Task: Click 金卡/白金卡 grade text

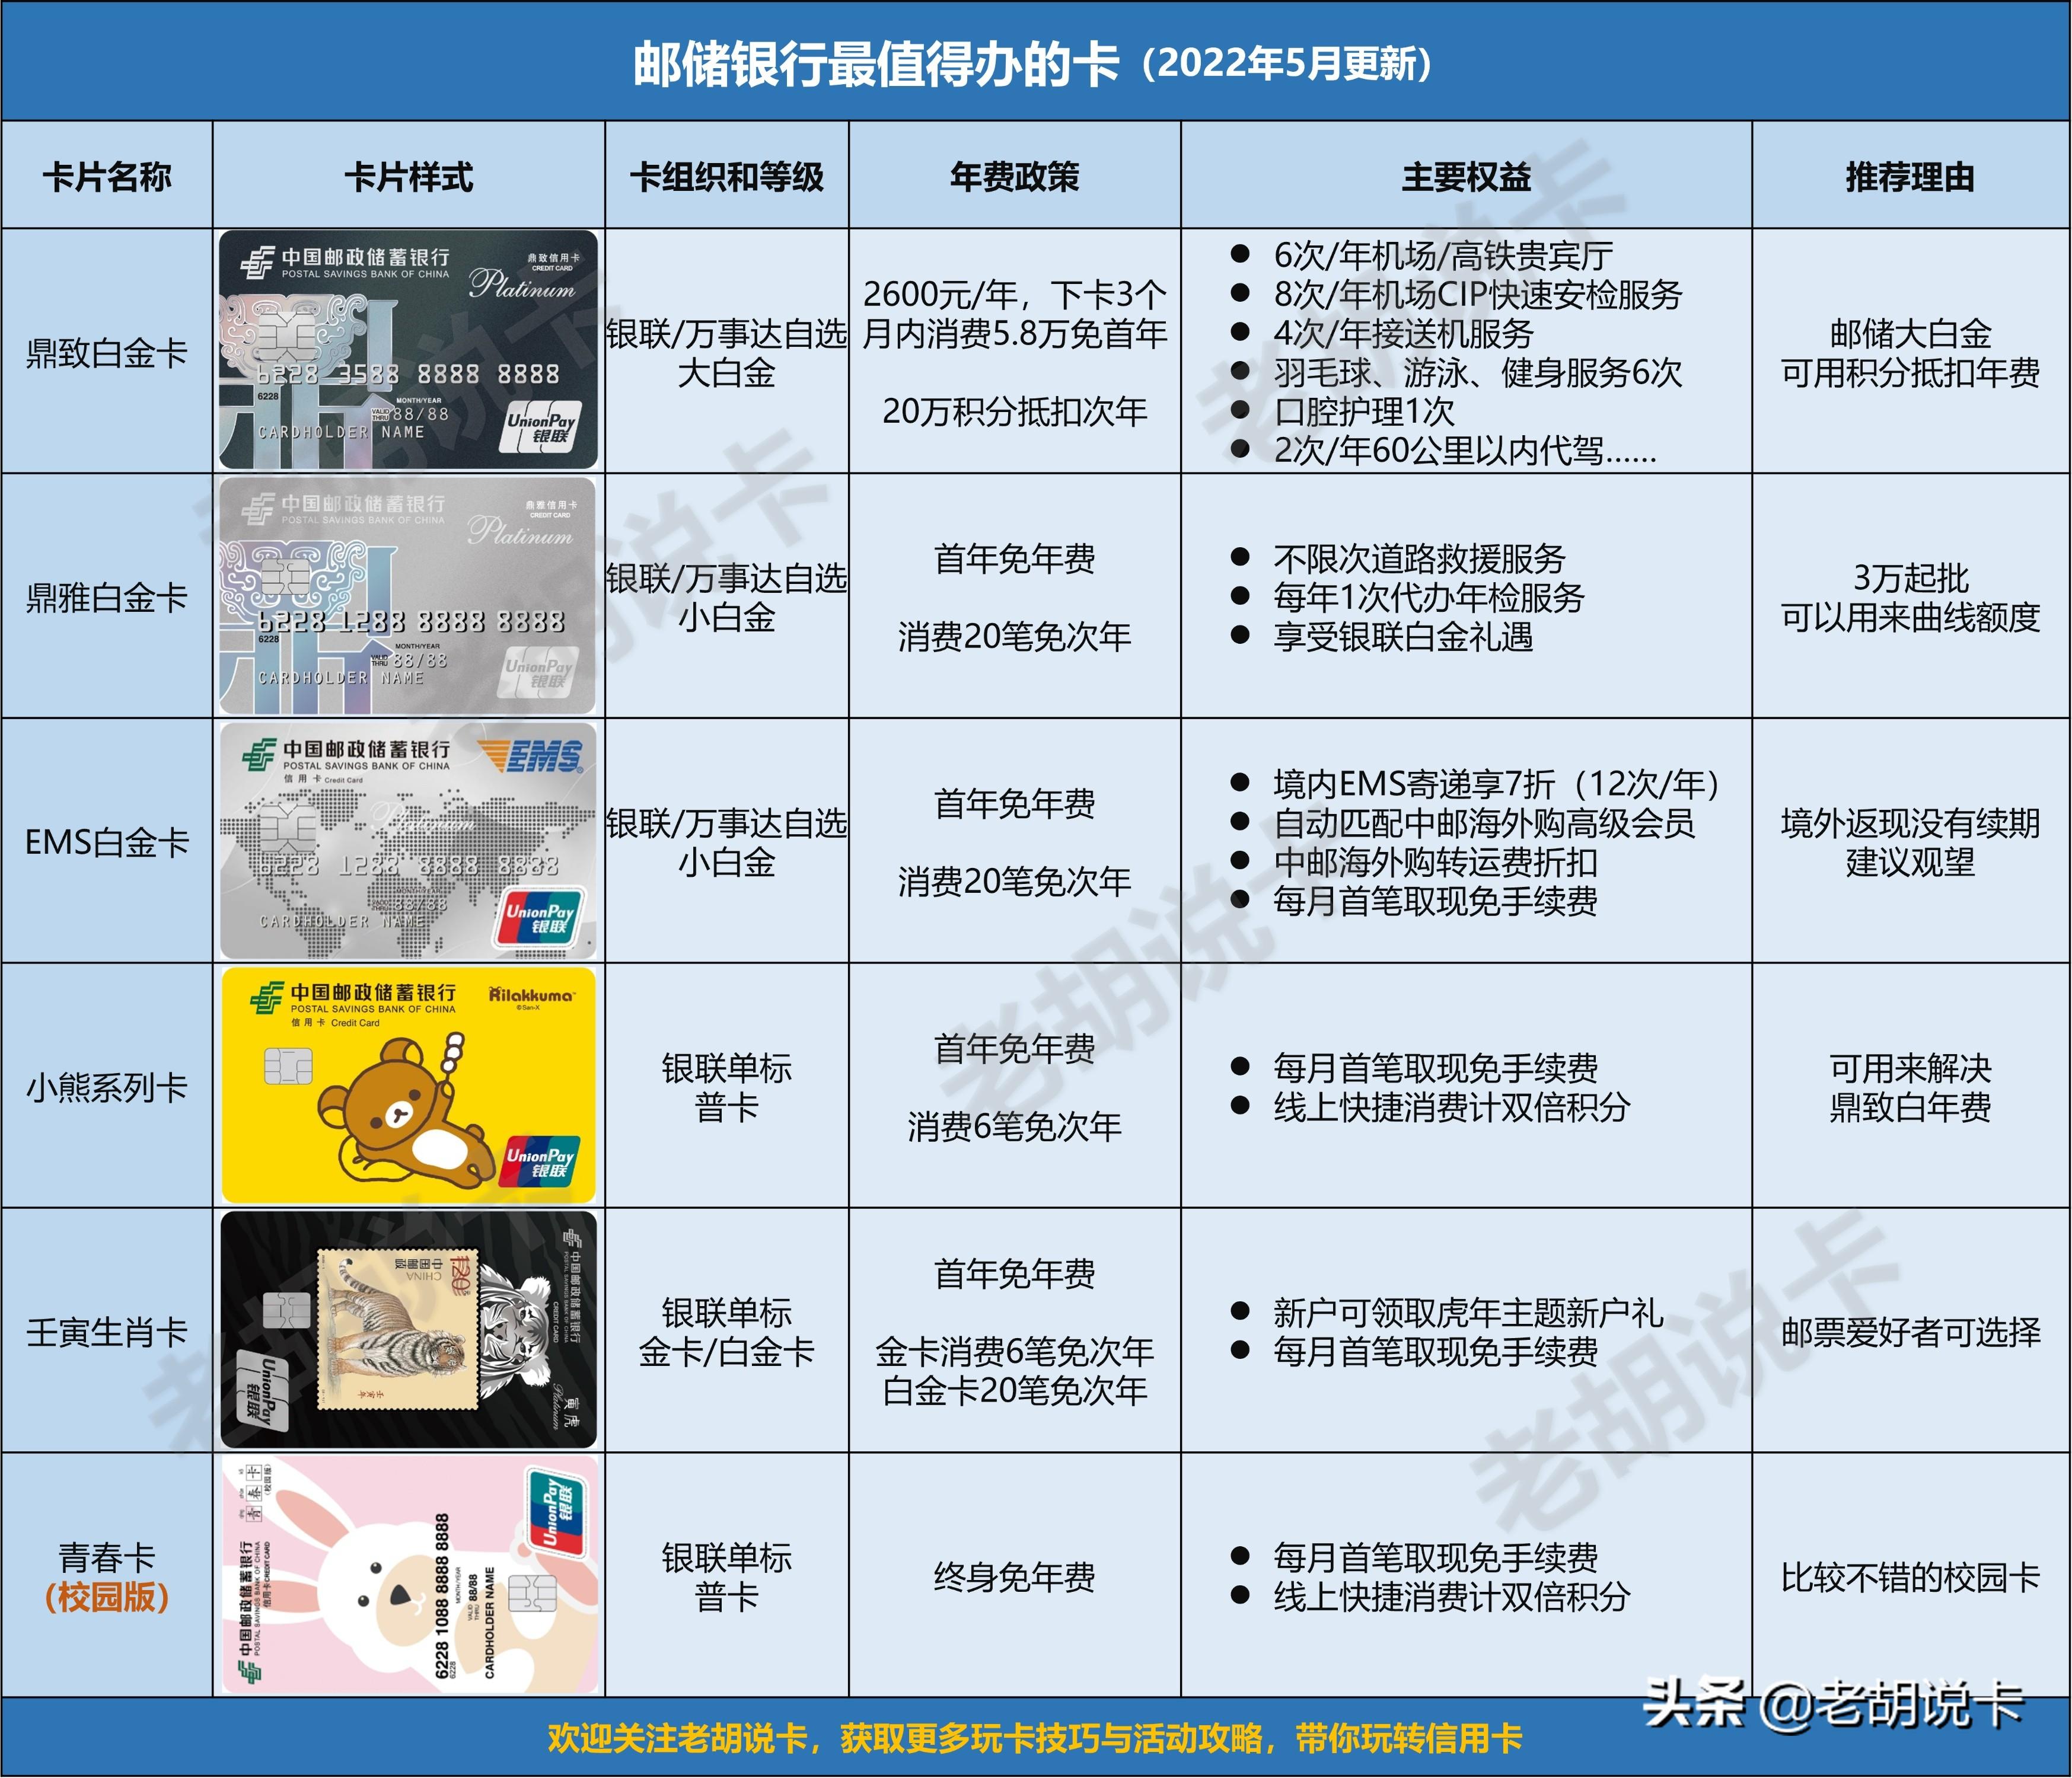Action: tap(727, 1352)
